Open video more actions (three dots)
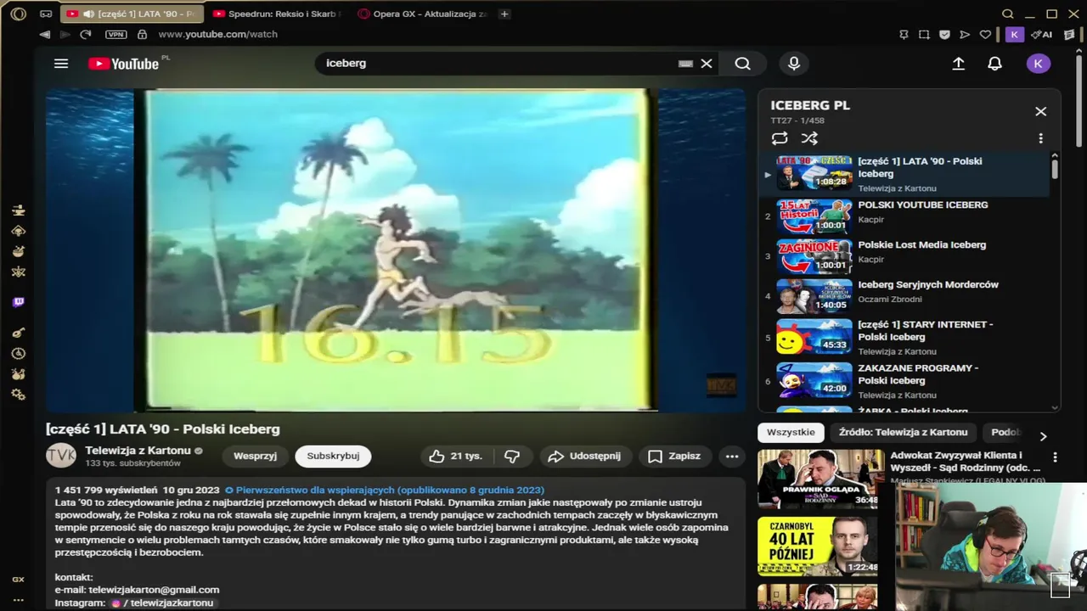Viewport: 1087px width, 611px height. 732,457
